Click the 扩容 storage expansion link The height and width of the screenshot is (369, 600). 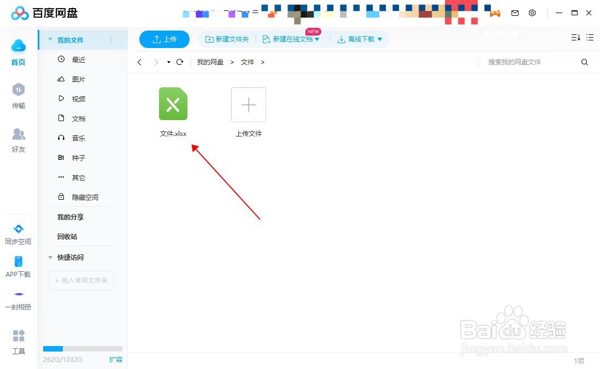point(115,360)
